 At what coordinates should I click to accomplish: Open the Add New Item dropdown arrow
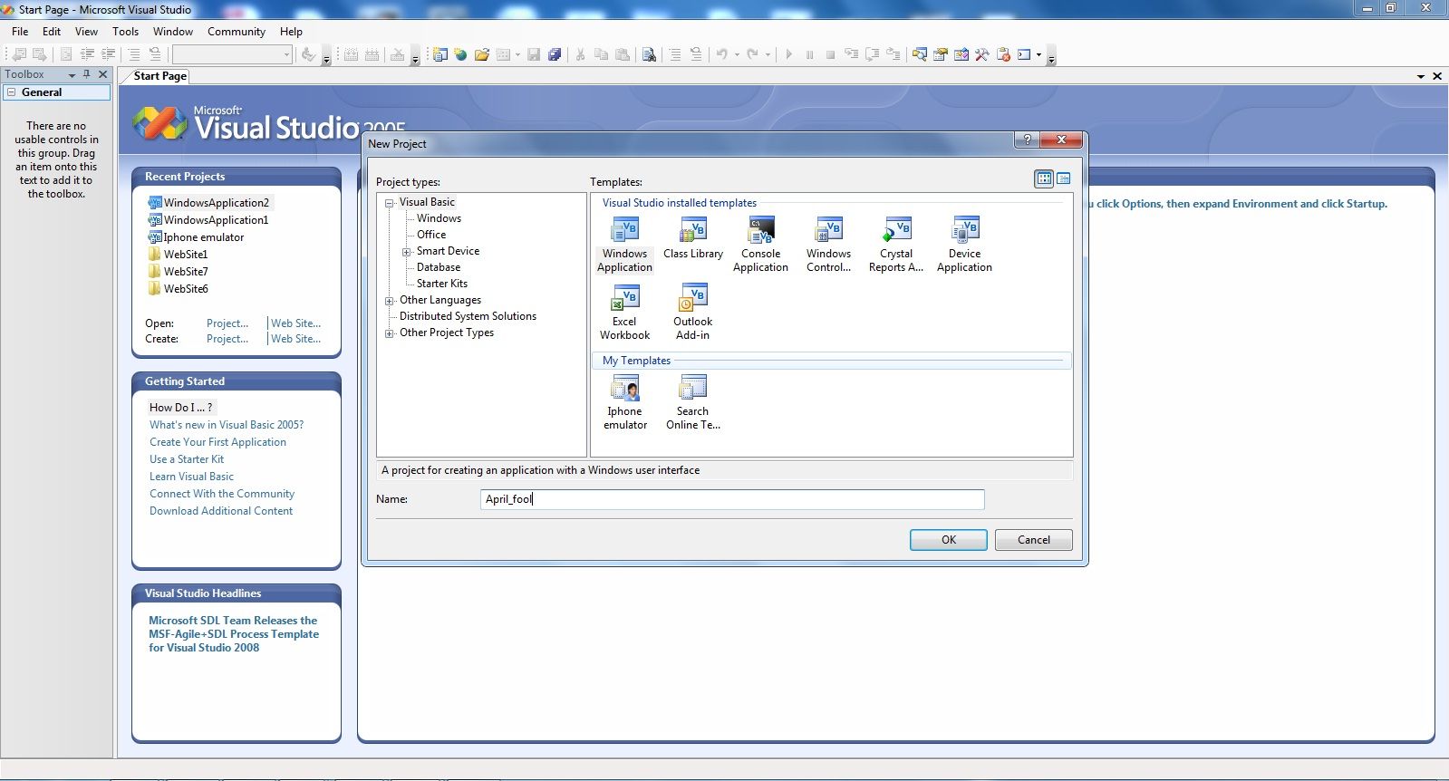(x=517, y=54)
